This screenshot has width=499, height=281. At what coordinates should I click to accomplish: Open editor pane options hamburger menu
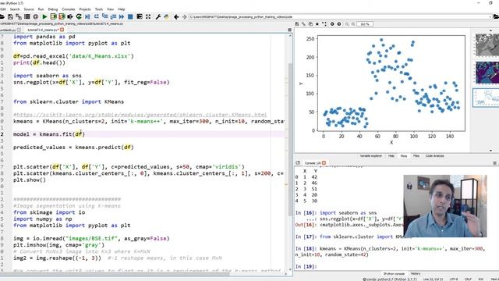[289, 30]
